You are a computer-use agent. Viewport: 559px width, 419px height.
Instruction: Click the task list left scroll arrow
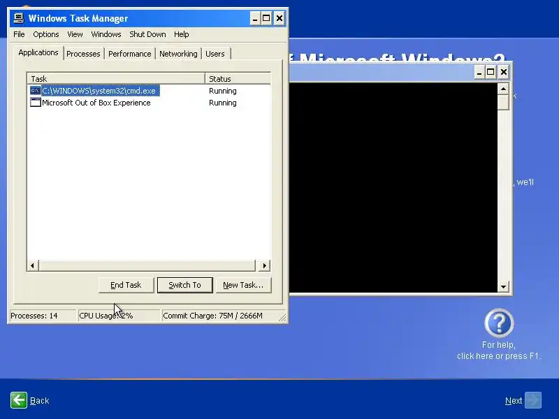[x=32, y=265]
